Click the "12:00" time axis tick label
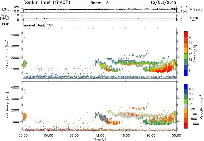Image resolution: width=204 pixels, height=141 pixels. click(x=100, y=136)
